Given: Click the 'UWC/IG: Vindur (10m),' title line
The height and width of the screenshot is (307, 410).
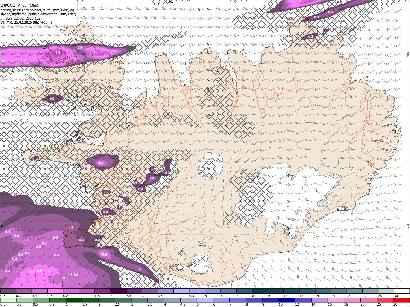Looking at the screenshot, I should (20, 5).
